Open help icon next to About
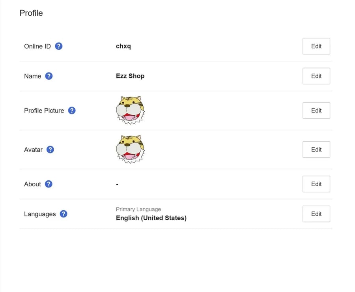 [x=49, y=184]
